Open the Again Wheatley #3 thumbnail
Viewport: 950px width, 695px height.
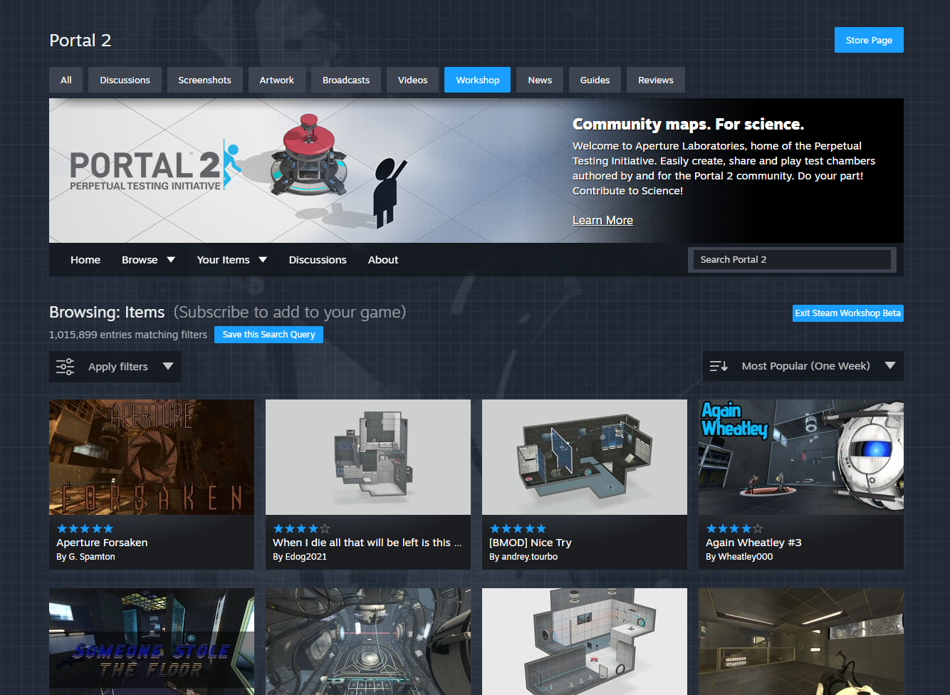[x=800, y=456]
